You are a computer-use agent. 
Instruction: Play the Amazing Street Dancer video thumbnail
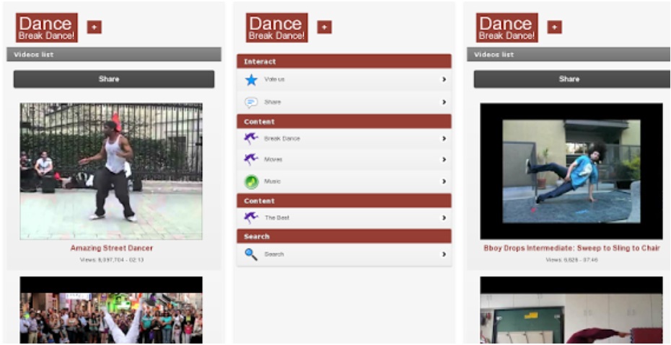(x=111, y=171)
